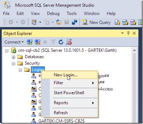Screen dimensions: 143x124
Task: Open the navigate back history dropdown arrow
Action: click(x=17, y=22)
